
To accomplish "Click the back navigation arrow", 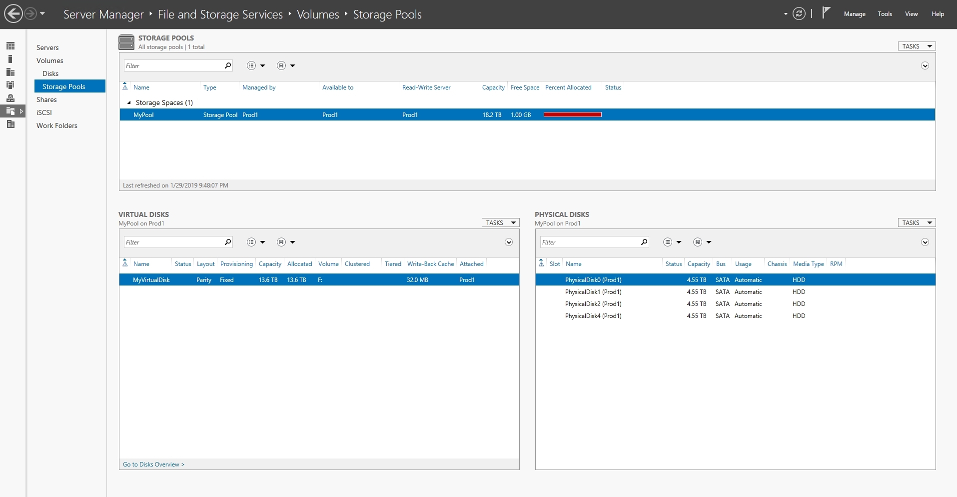I will tap(13, 13).
